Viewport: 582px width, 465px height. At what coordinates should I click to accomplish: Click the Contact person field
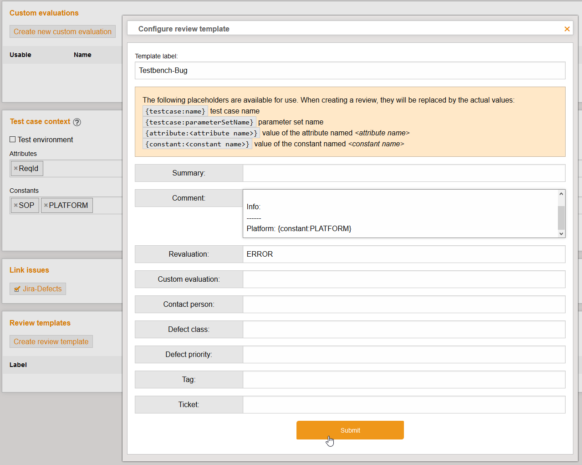(x=403, y=305)
